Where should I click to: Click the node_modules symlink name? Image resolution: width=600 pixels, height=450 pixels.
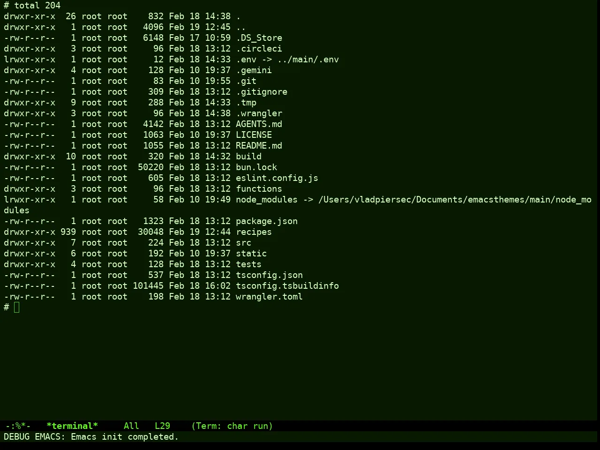pyautogui.click(x=266, y=199)
